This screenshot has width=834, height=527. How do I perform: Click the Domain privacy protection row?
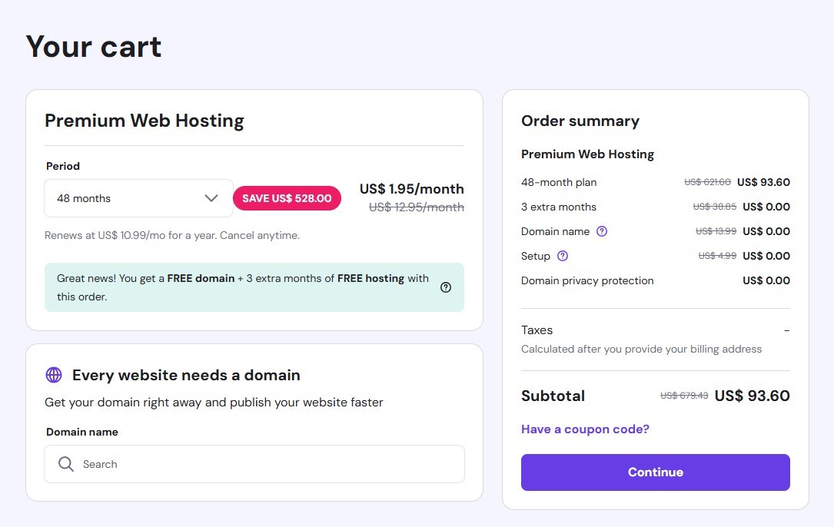click(587, 280)
